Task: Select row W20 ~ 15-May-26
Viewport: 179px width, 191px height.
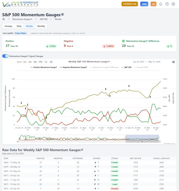Action: click(x=89, y=163)
